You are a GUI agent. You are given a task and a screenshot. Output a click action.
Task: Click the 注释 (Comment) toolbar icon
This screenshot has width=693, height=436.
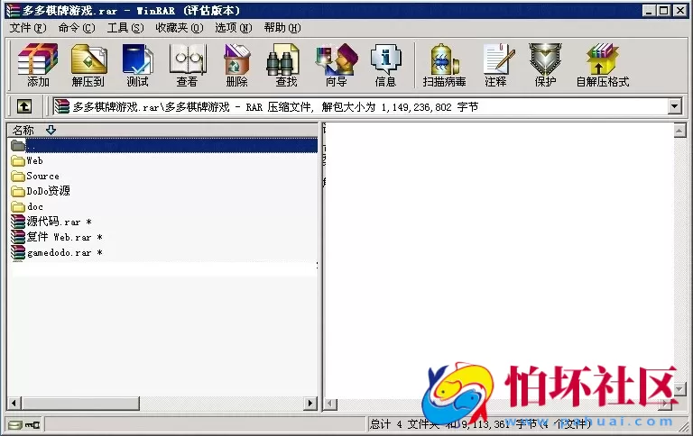(x=495, y=64)
